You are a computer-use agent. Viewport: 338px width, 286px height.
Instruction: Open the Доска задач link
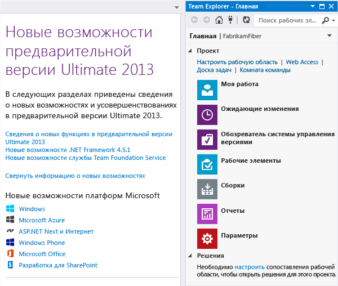coord(214,70)
